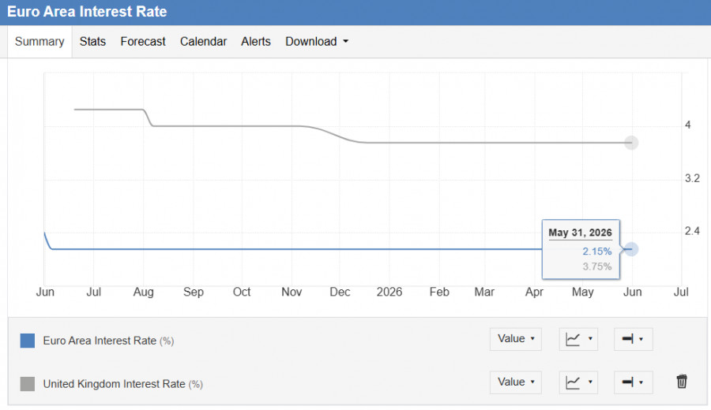Viewport: 711px width, 410px height.
Task: Open axis position menu for Euro Area row
Action: 633,339
